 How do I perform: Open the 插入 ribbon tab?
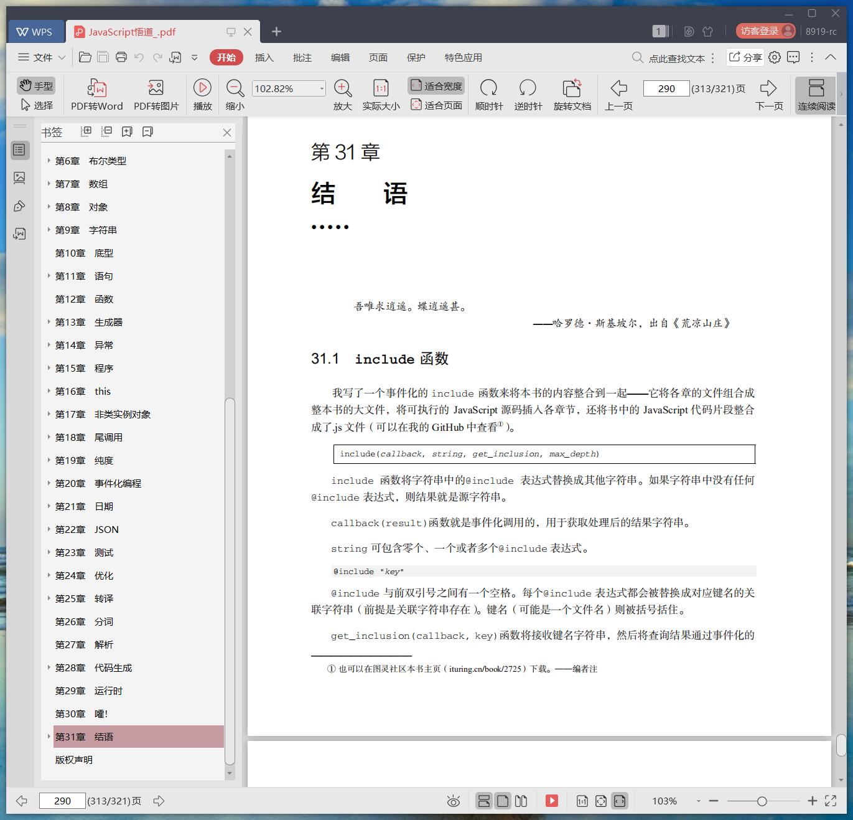(264, 57)
